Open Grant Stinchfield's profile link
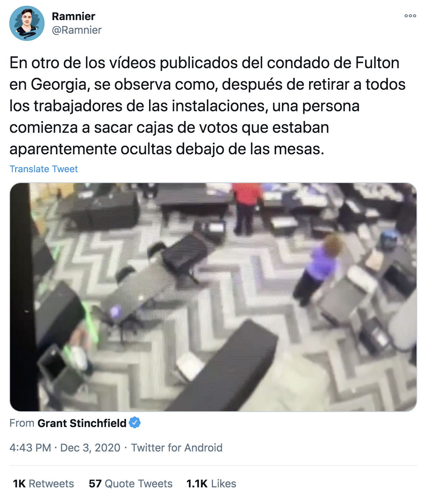 point(82,423)
